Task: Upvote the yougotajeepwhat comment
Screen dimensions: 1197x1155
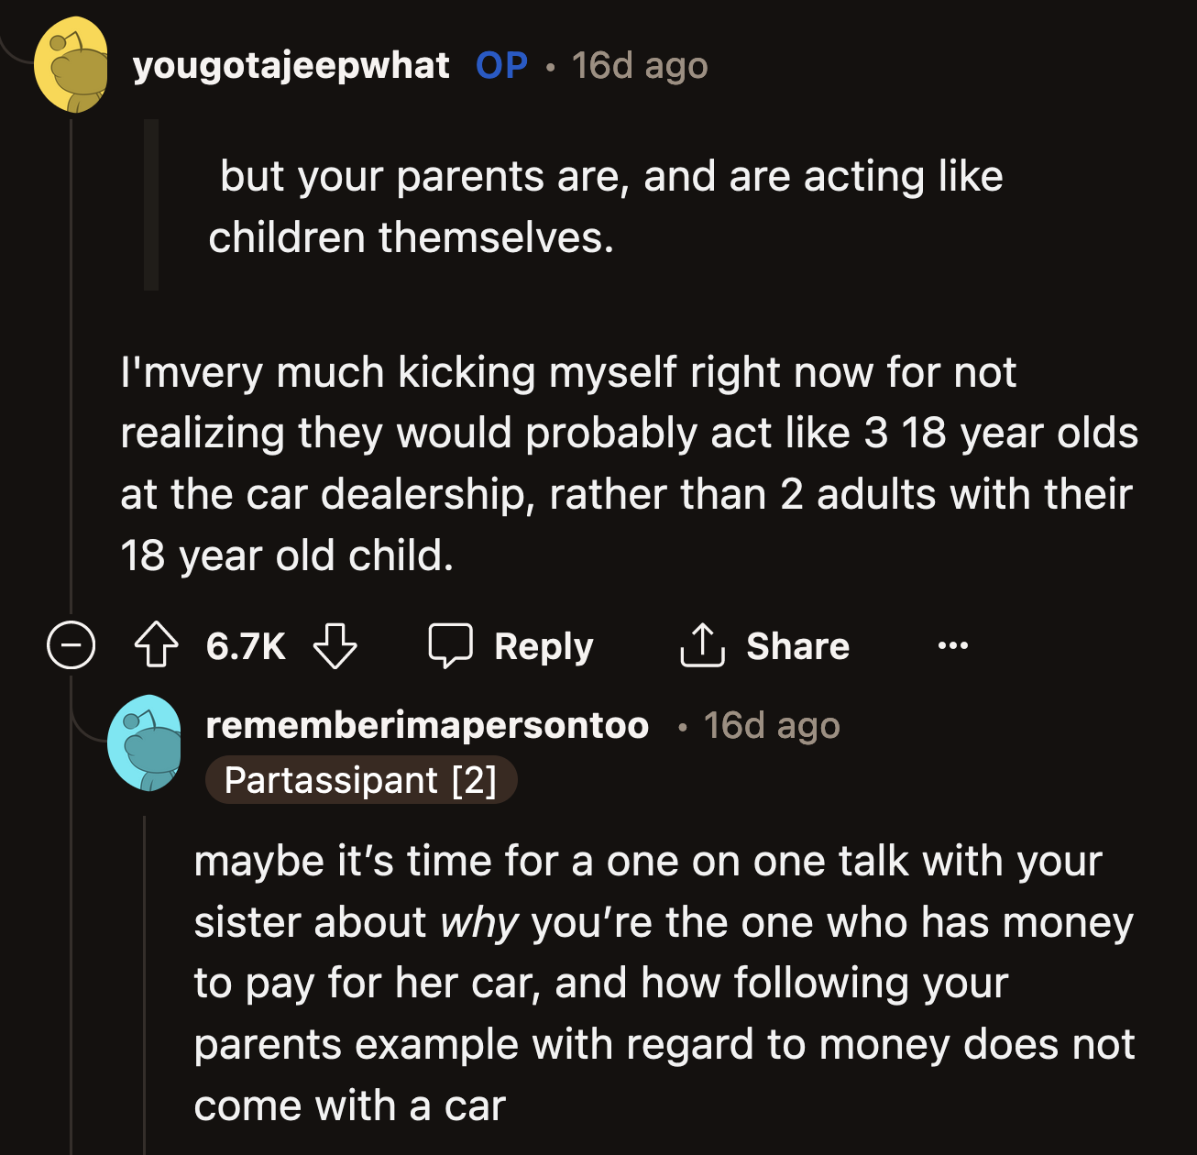Action: coord(157,645)
